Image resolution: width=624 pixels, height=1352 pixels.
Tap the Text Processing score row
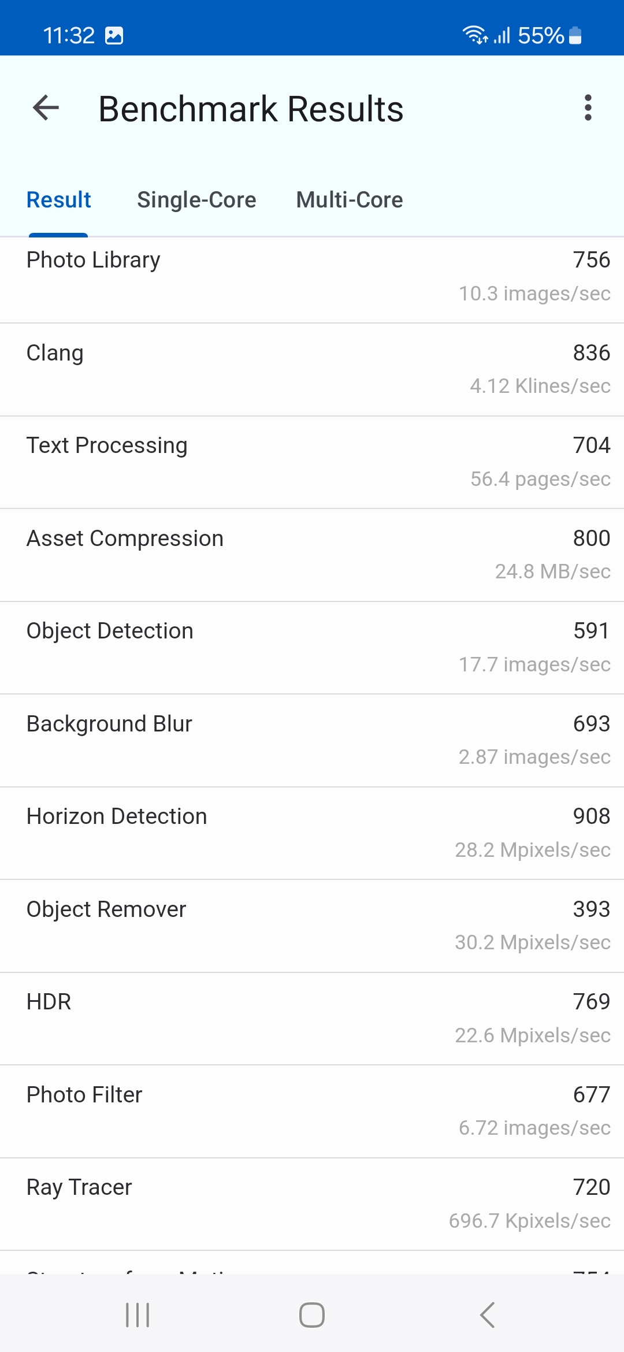[312, 462]
